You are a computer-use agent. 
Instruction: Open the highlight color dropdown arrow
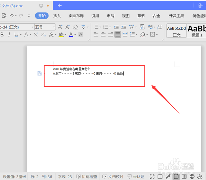click(65, 35)
